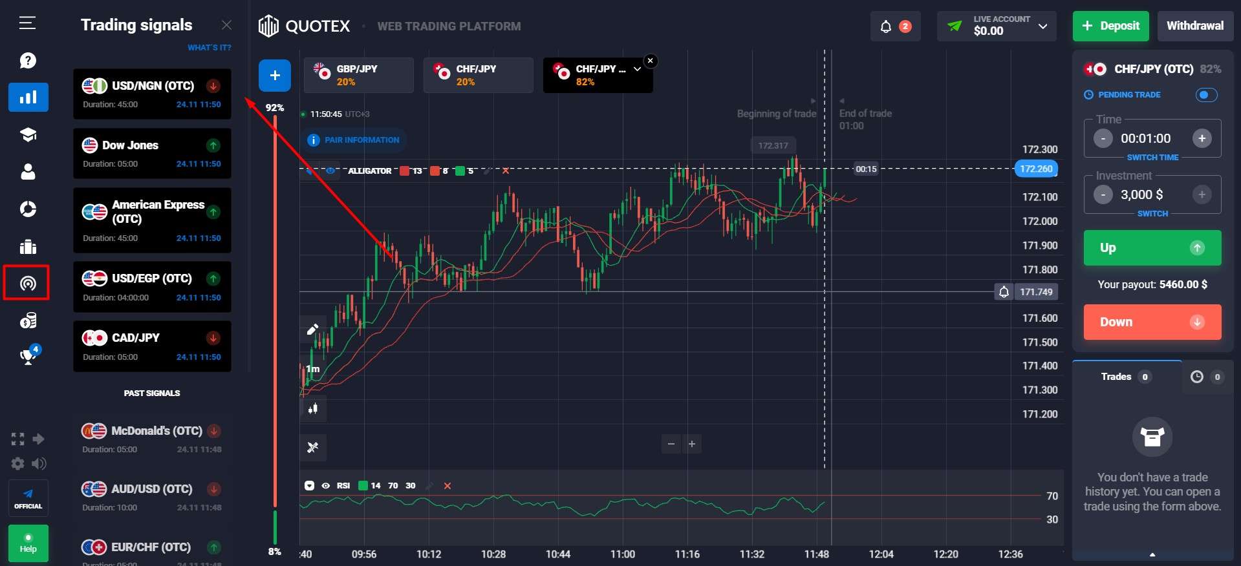Change the Alligator 8-period color swatch
The height and width of the screenshot is (566, 1241).
click(x=435, y=171)
